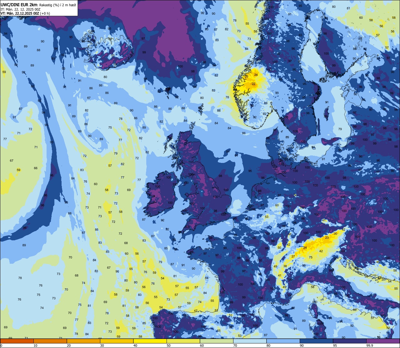Click the value 23 over the Alps
400x348 pixels.
[x=327, y=238]
